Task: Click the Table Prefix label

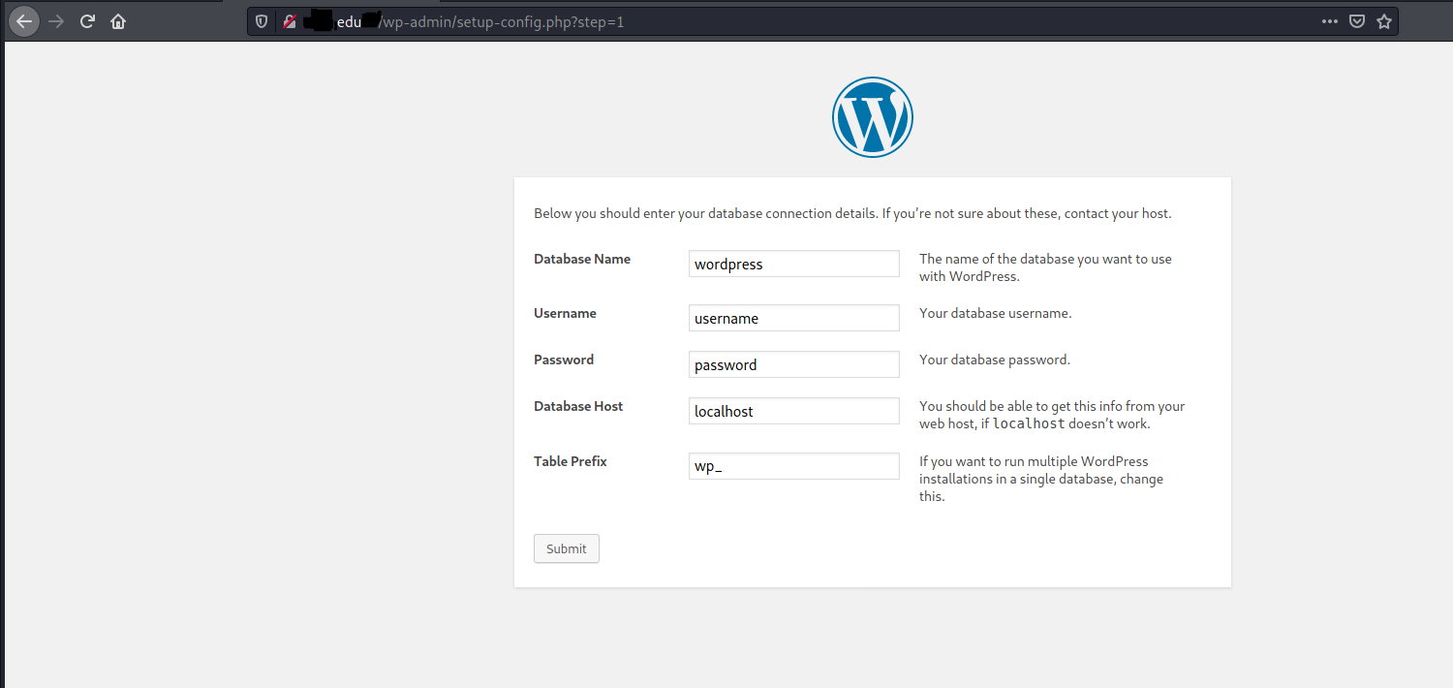Action: 571,461
